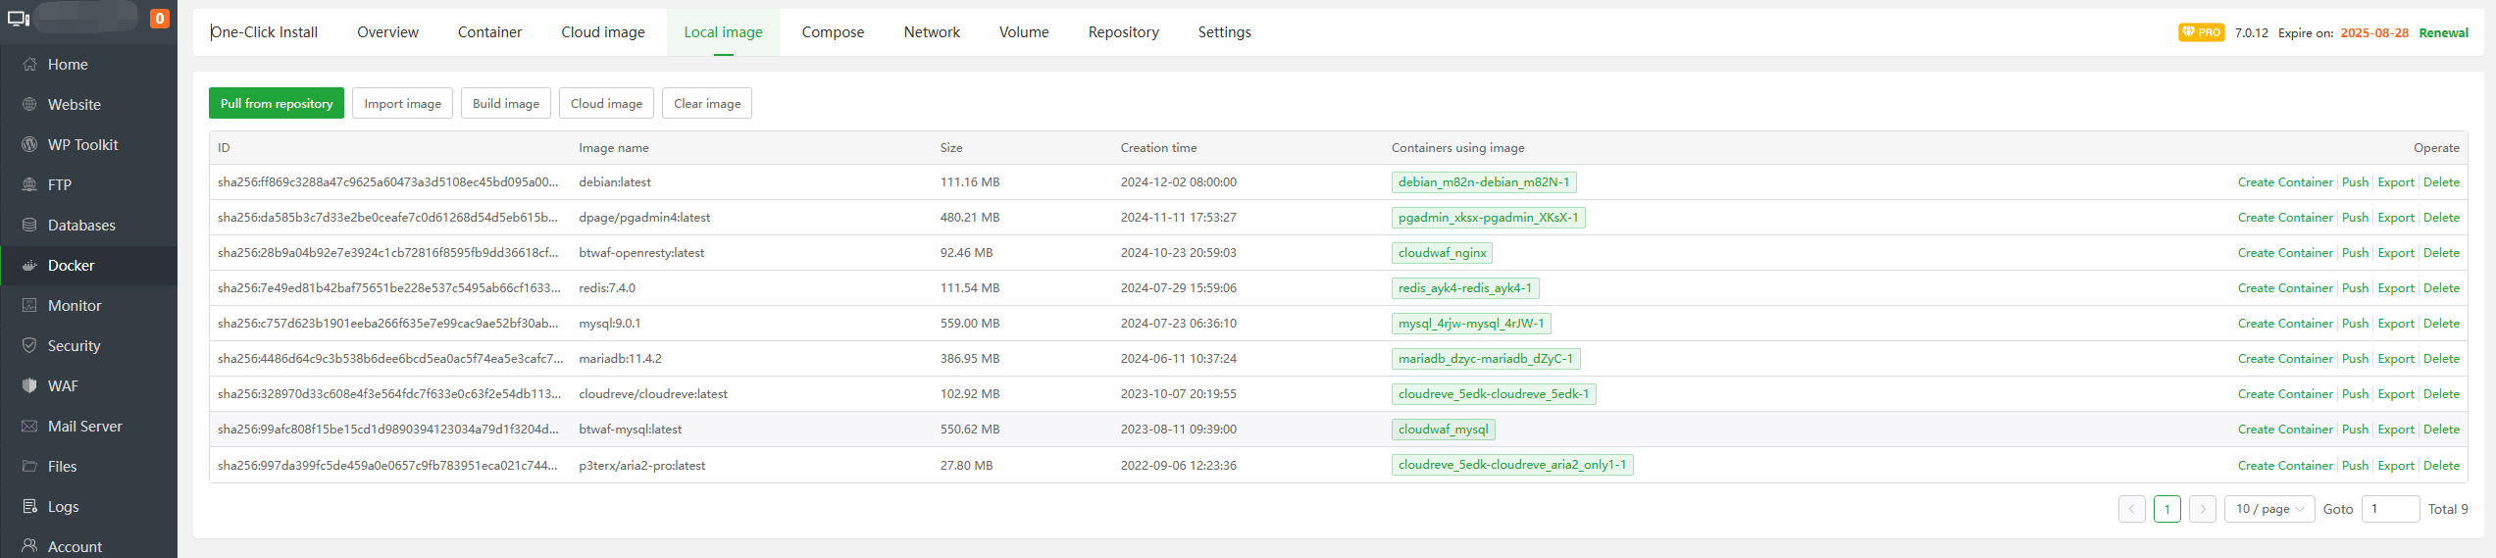This screenshot has width=2496, height=558.
Task: Click the WP Toolkit WordPress icon
Action: click(29, 145)
